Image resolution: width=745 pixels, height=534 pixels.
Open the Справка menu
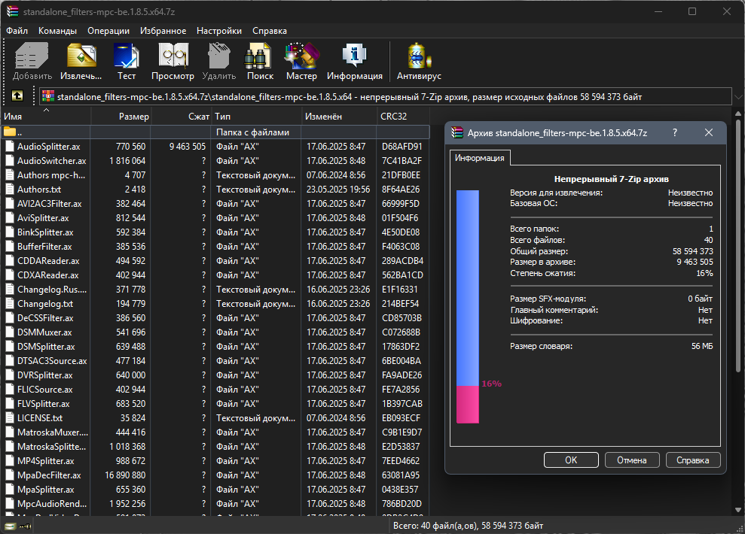click(270, 31)
